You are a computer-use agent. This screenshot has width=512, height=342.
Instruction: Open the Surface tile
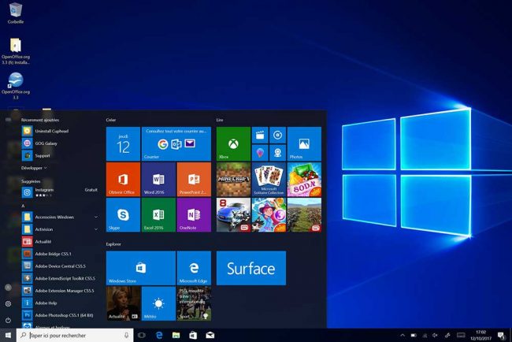click(x=251, y=268)
